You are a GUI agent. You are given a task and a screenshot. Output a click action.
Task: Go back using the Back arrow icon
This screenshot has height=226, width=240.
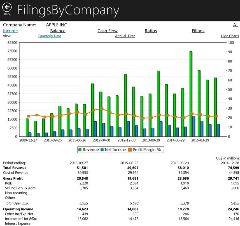click(x=7, y=7)
